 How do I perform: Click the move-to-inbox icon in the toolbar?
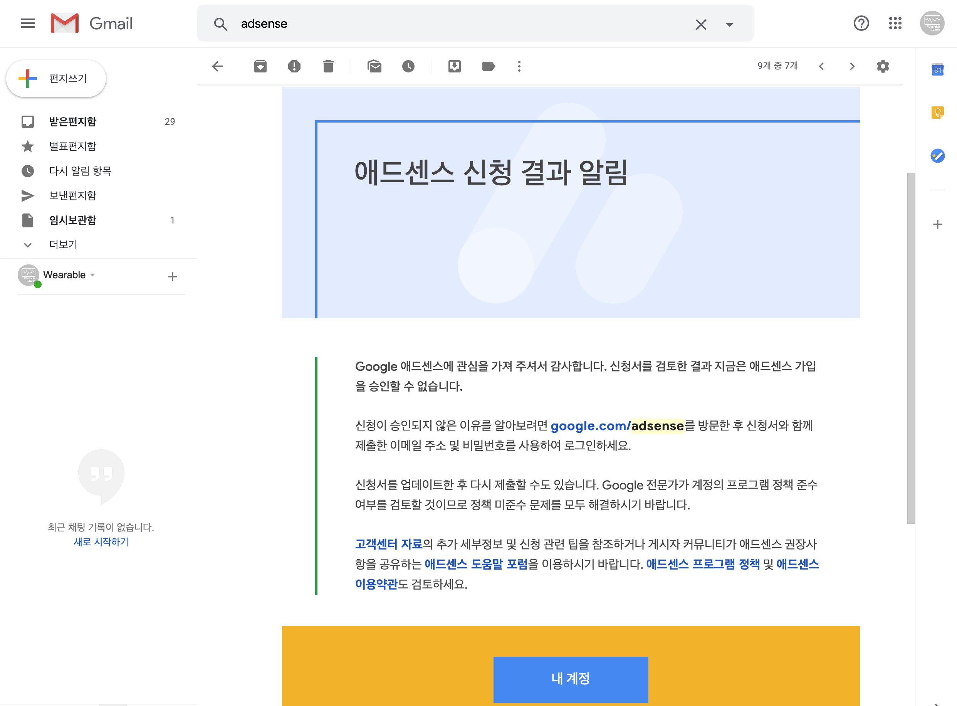[454, 66]
